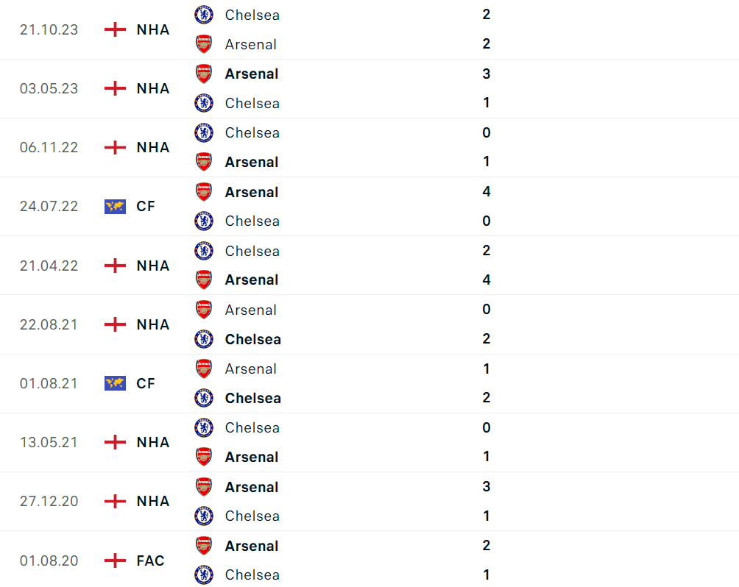Click Arsenal's crest in the 01.08.20 FAC match
The image size is (739, 587).
[x=204, y=546]
